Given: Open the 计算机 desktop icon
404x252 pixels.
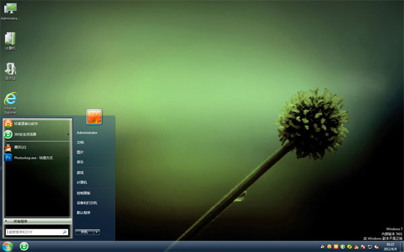Looking at the screenshot, I should click(10, 41).
